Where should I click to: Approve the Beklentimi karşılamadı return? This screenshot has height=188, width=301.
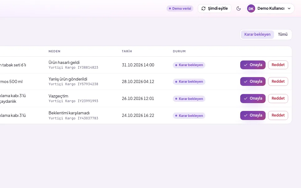pos(253,115)
